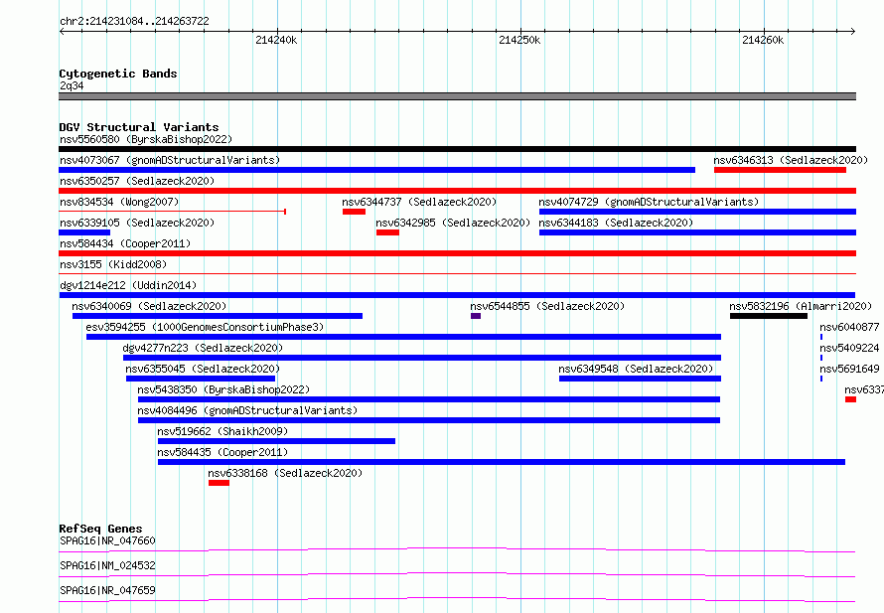Click the 2q34 band label
The width and height of the screenshot is (884, 613).
[x=72, y=85]
